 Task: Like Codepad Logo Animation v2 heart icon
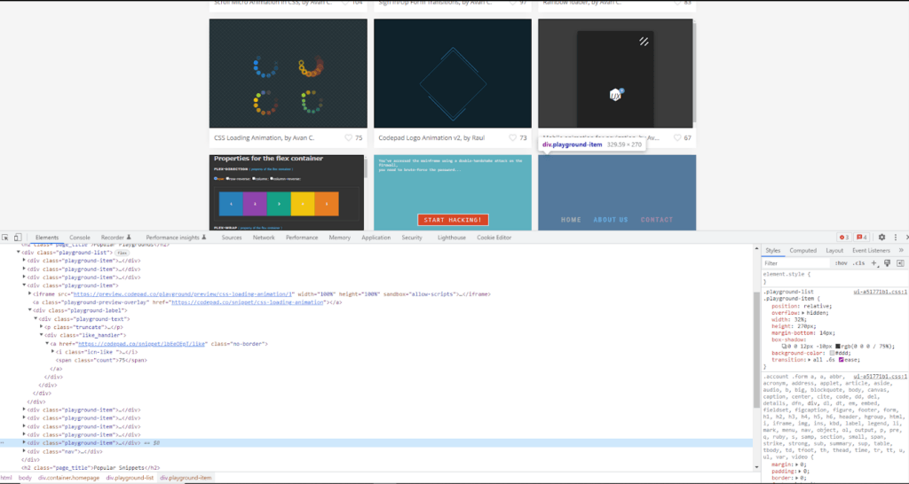tap(513, 137)
